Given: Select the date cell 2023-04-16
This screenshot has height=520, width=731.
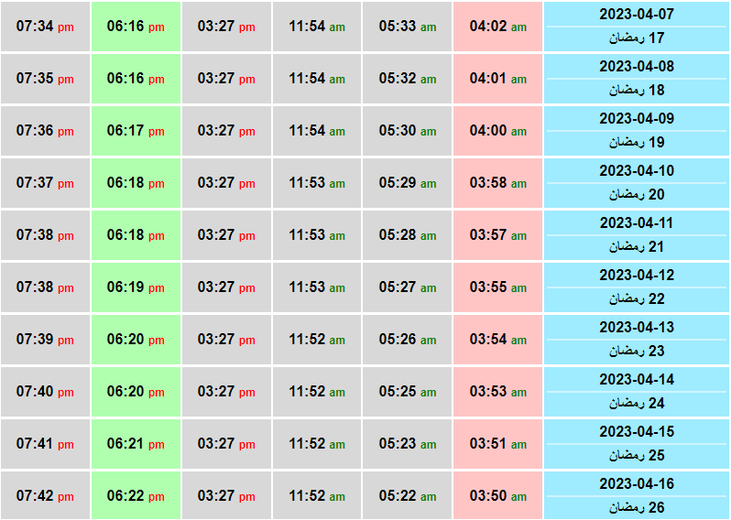Looking at the screenshot, I should (x=636, y=484).
